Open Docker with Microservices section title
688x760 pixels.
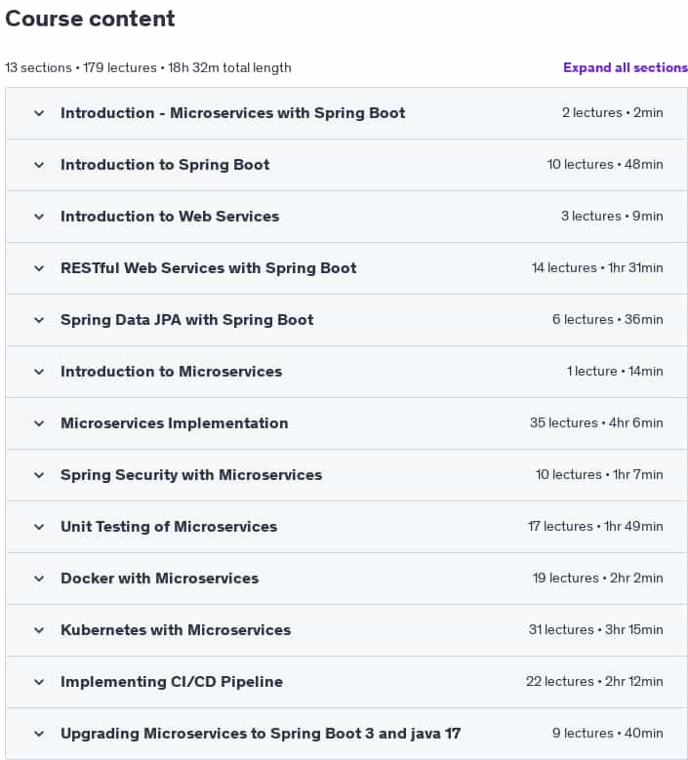pyautogui.click(x=159, y=579)
